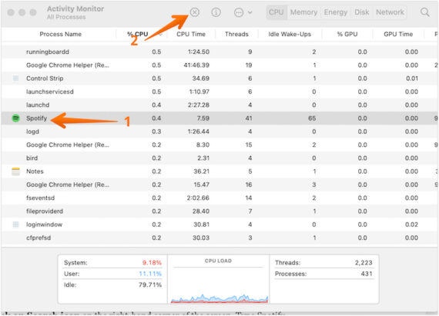Select the Spotify process name
This screenshot has width=439, height=316.
[36, 118]
